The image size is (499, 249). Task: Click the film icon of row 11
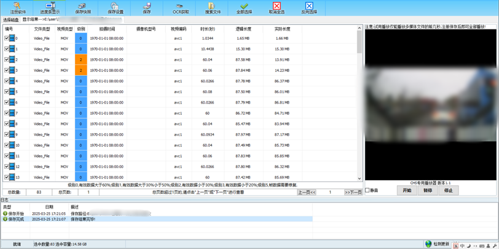(12, 156)
